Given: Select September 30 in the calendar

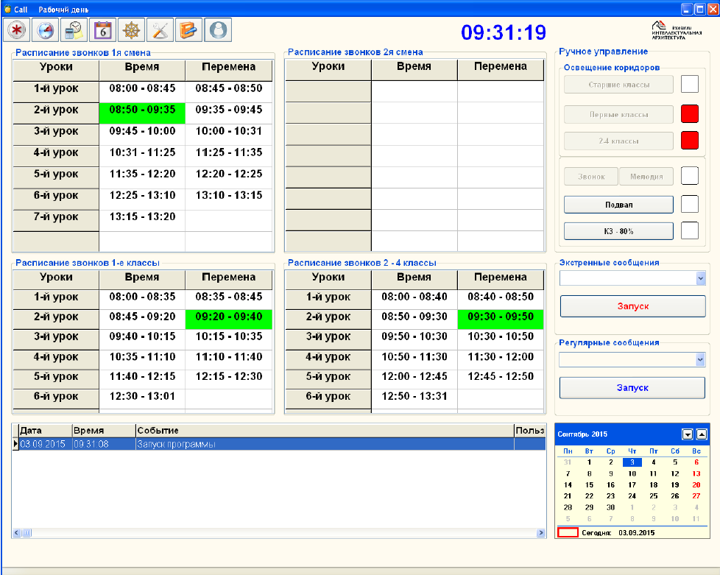Looking at the screenshot, I should click(x=610, y=507).
